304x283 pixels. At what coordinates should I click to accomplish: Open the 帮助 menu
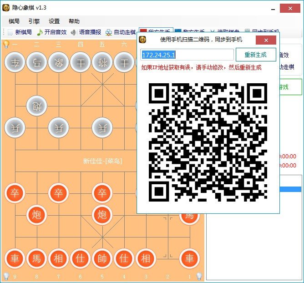pos(74,21)
